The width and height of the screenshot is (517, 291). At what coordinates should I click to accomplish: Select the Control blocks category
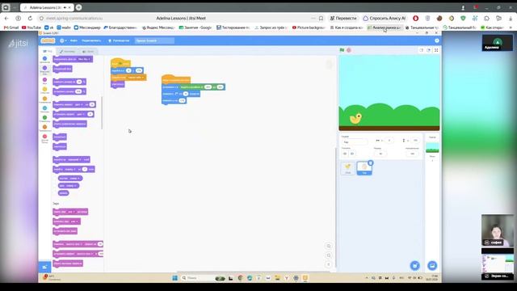(45, 99)
